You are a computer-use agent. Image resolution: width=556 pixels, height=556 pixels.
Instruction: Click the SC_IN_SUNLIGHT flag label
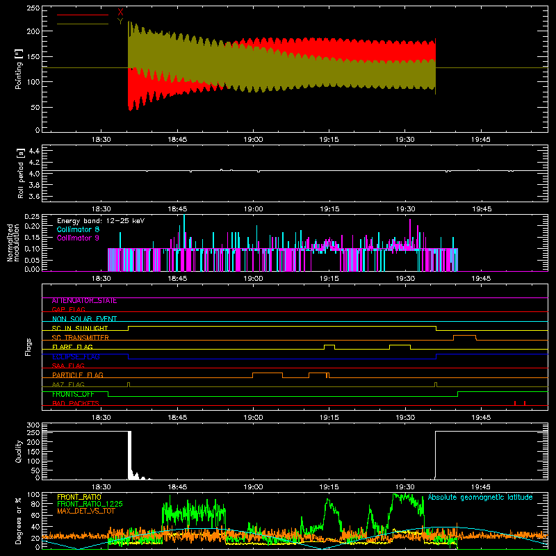point(80,328)
